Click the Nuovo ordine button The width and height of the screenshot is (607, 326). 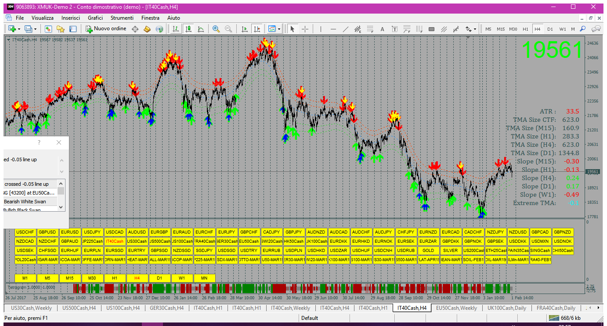pos(106,29)
